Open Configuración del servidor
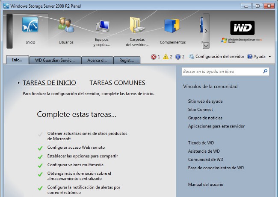The width and height of the screenshot is (278, 197). pos(220,57)
